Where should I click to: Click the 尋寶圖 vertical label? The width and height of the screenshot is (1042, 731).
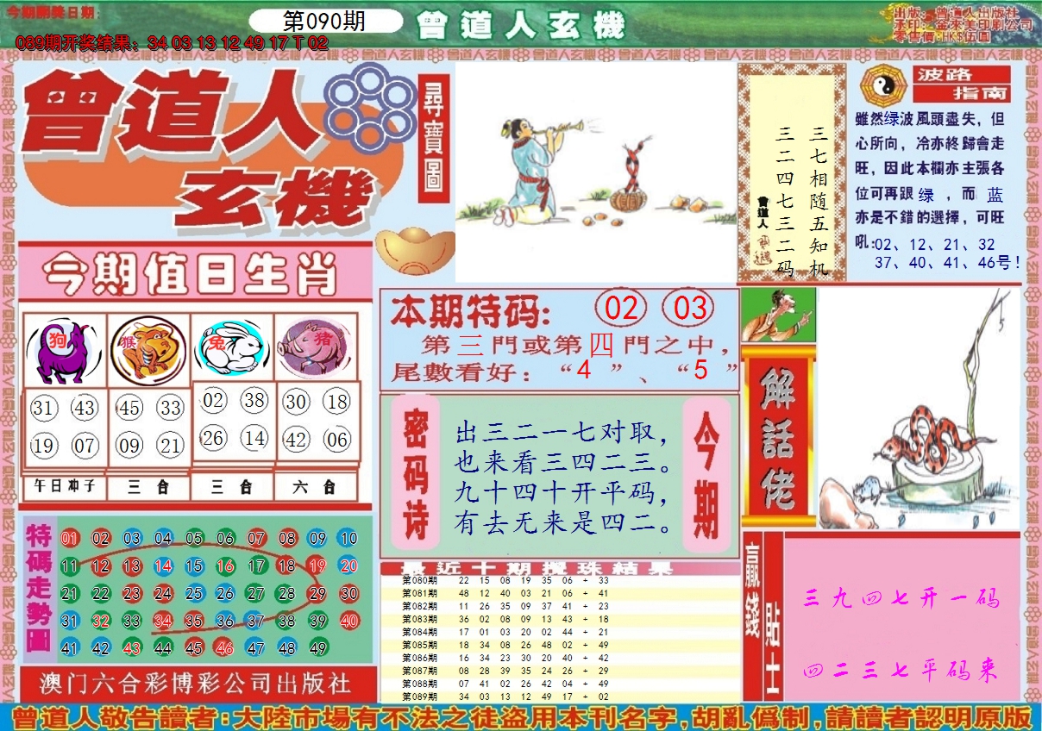pyautogui.click(x=434, y=138)
